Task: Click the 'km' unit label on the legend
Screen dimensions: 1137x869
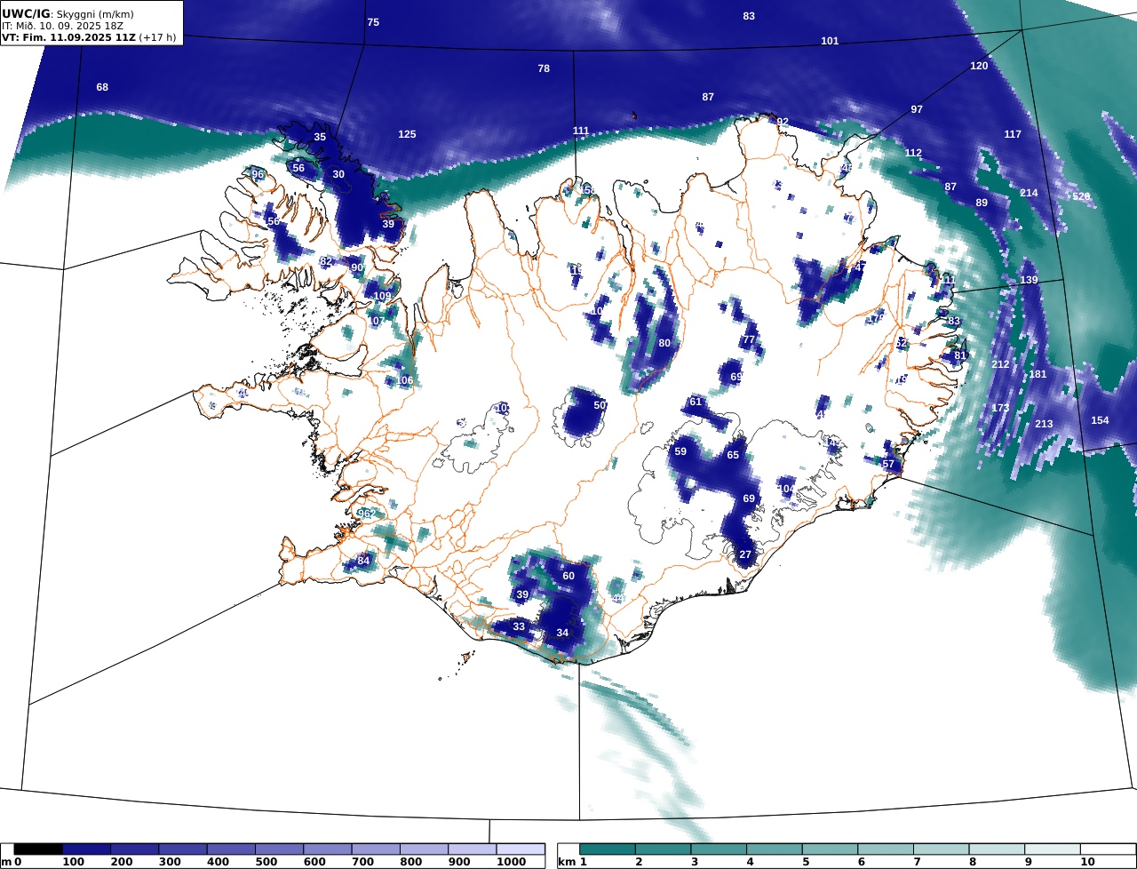Action: tap(565, 862)
